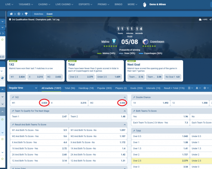Click the football sport breadcrumb icon
212x169 pixels.
[x=19, y=14]
